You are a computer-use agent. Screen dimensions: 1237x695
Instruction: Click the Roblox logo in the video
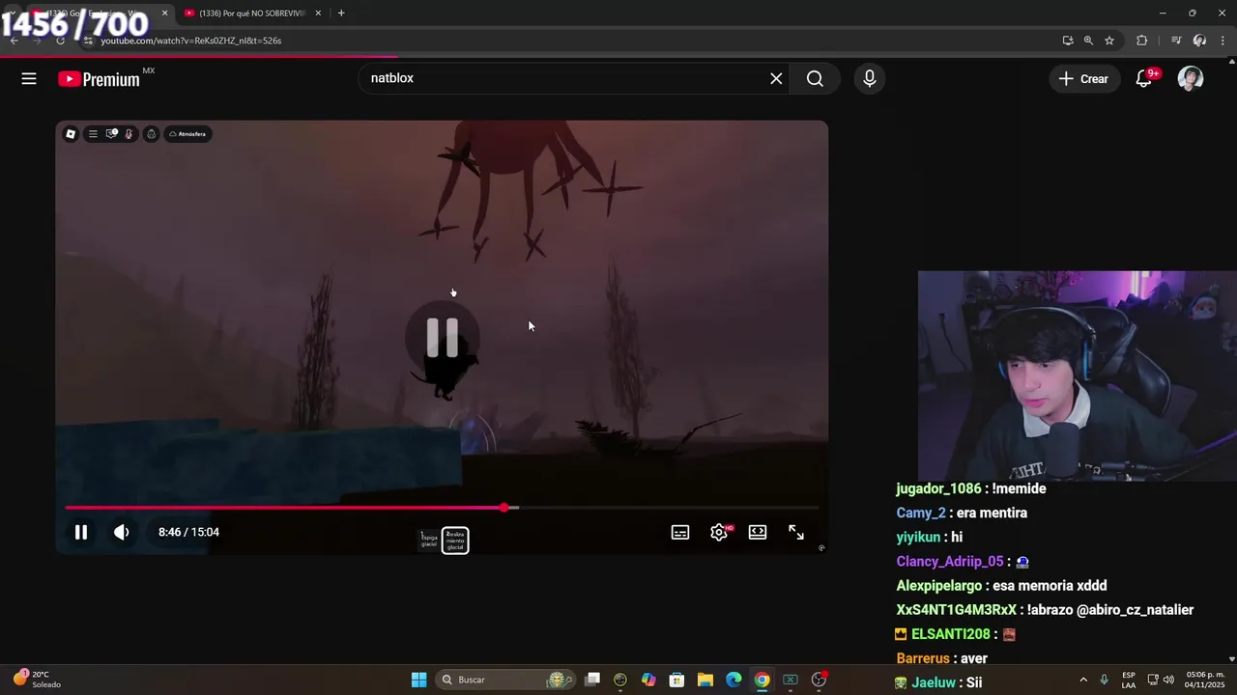[x=71, y=134]
